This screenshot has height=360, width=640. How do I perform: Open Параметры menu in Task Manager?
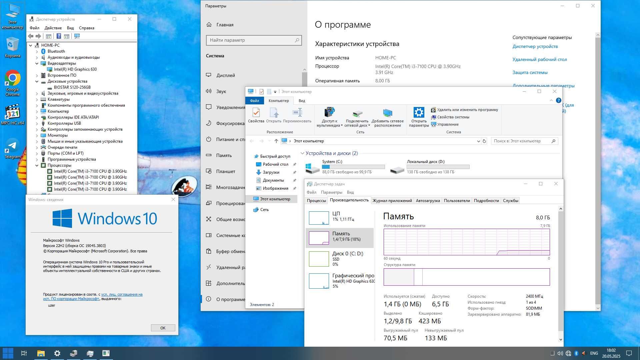click(331, 192)
